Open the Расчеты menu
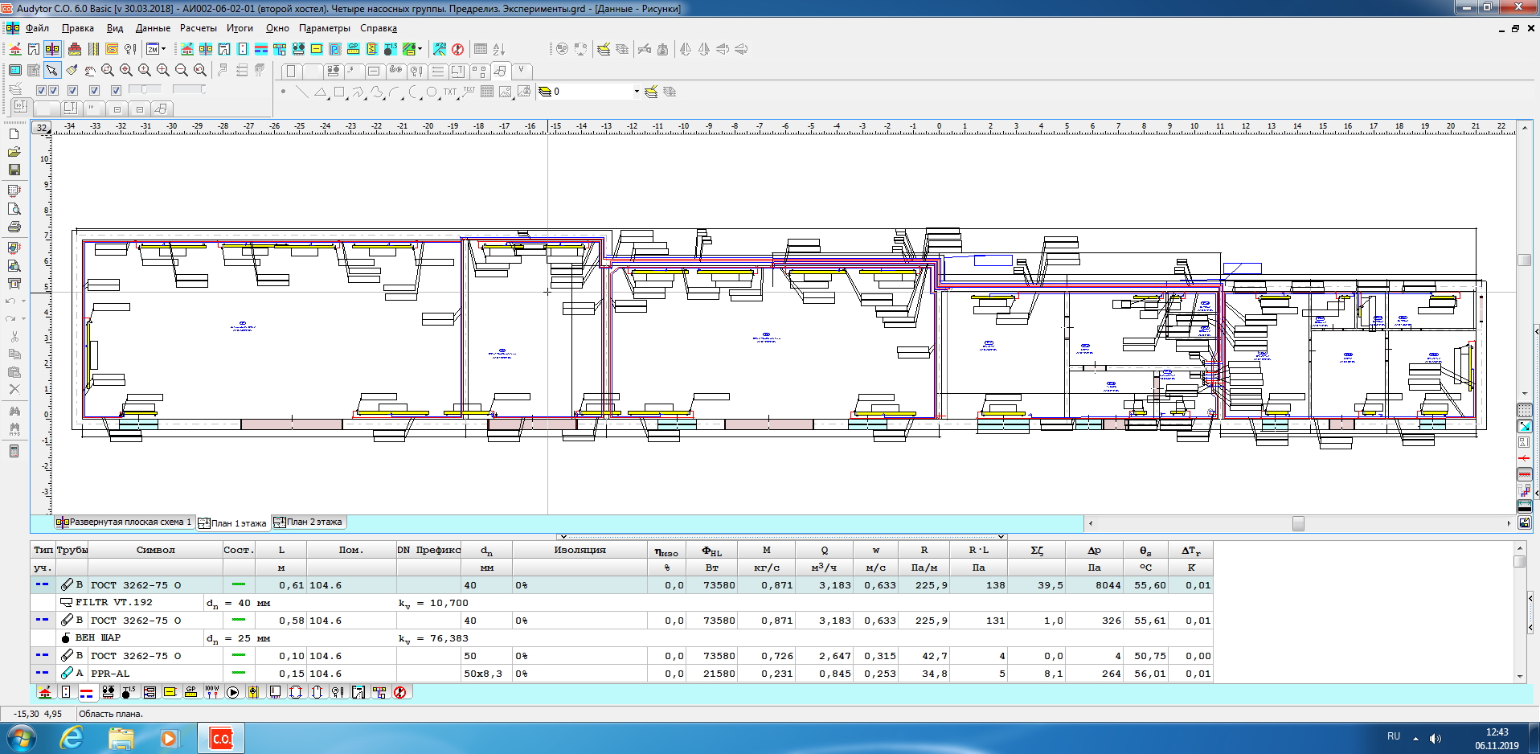 198,28
